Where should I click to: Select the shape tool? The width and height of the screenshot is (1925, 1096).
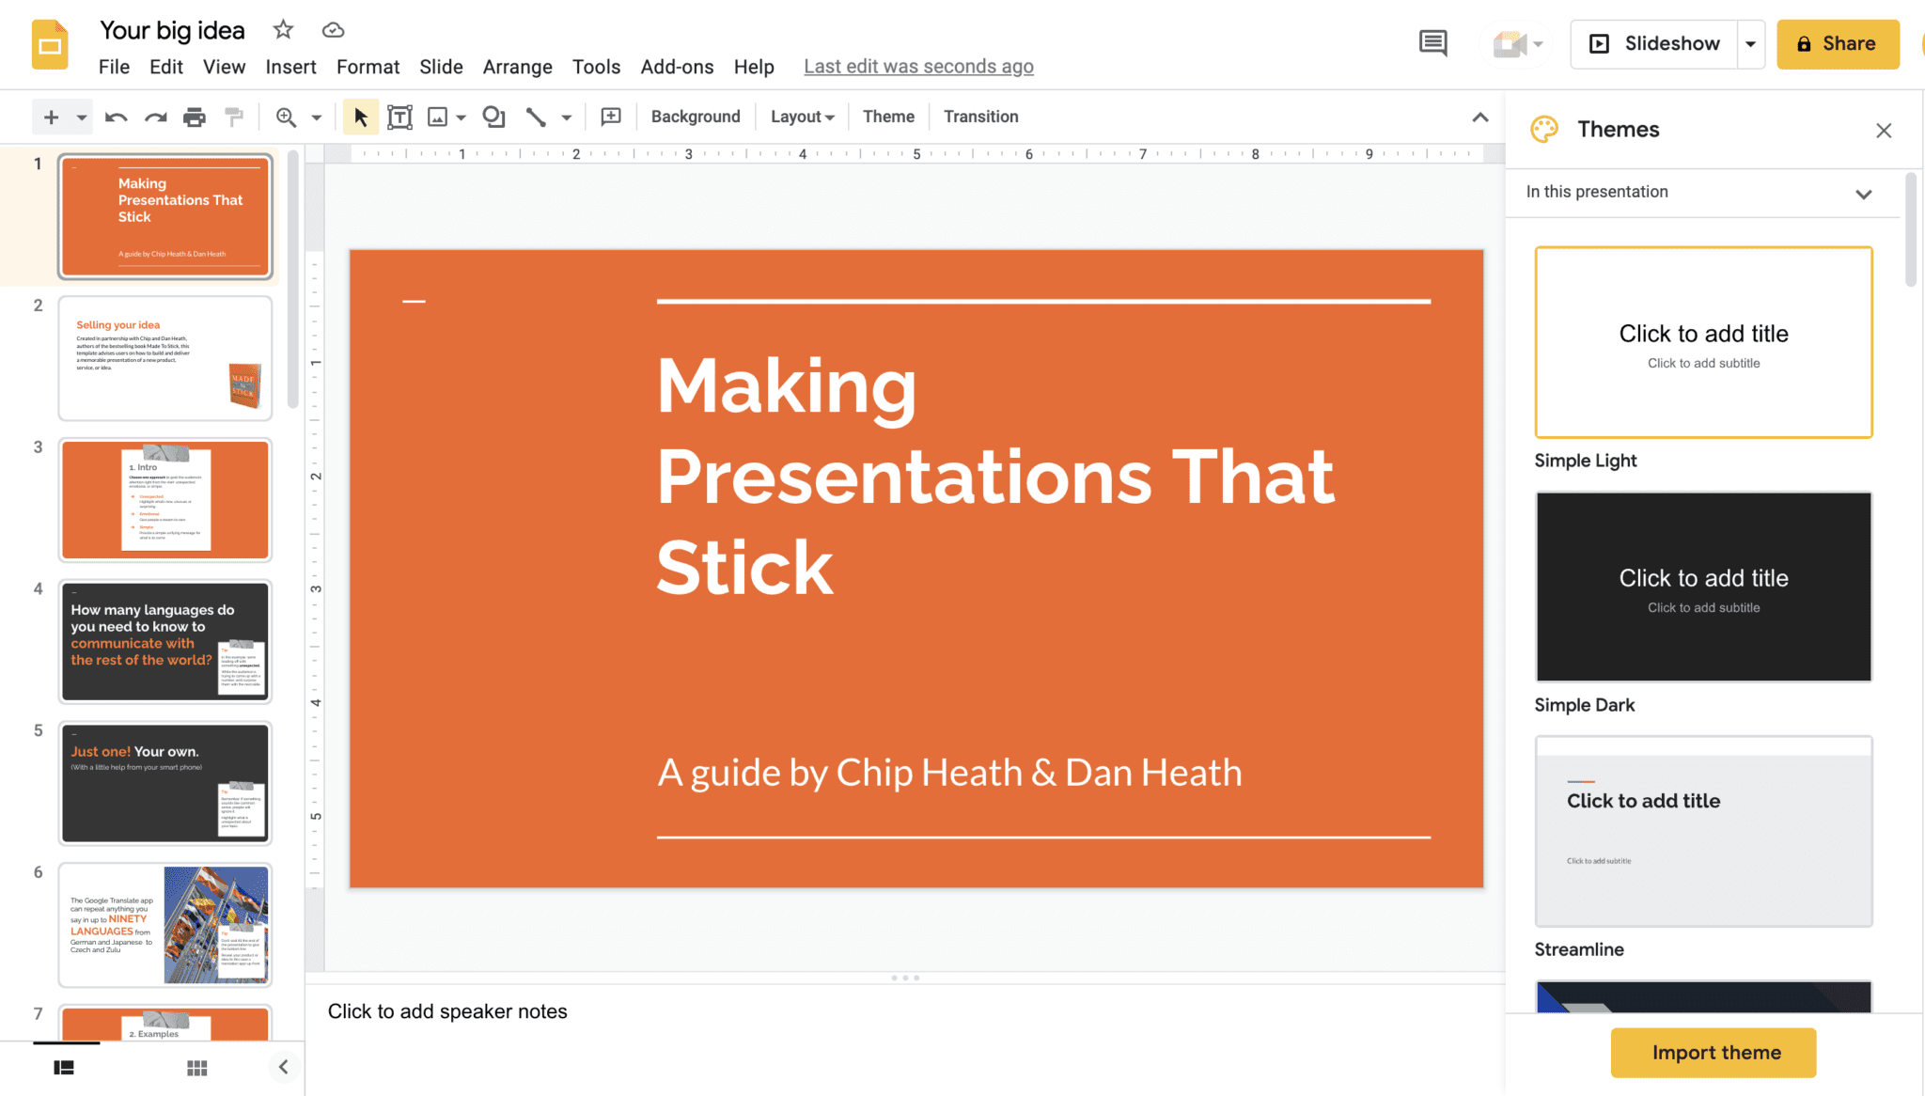point(493,117)
